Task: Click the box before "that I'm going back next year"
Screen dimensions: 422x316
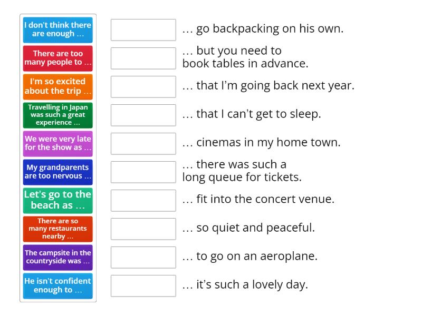Action: click(143, 86)
